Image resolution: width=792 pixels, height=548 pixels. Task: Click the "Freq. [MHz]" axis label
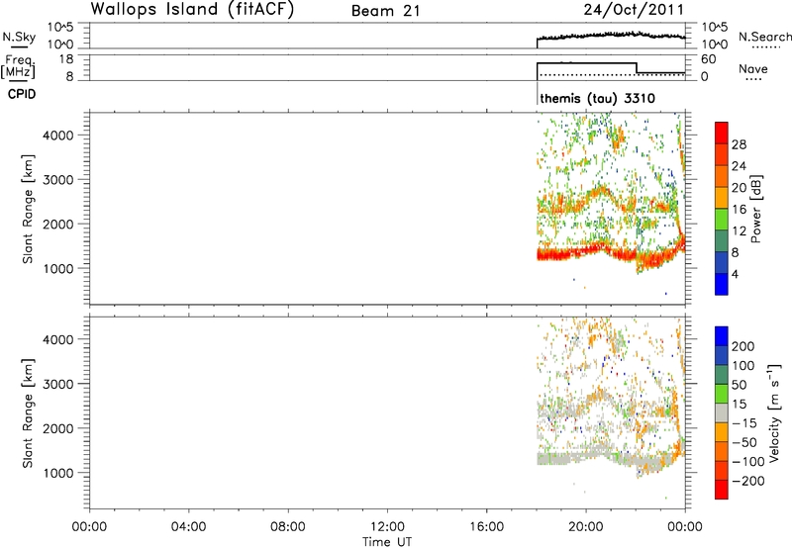coord(18,66)
